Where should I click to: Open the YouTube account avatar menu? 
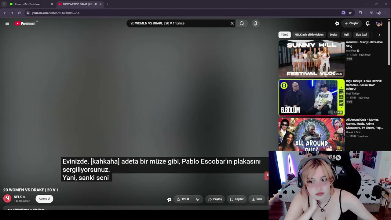pos(379,24)
